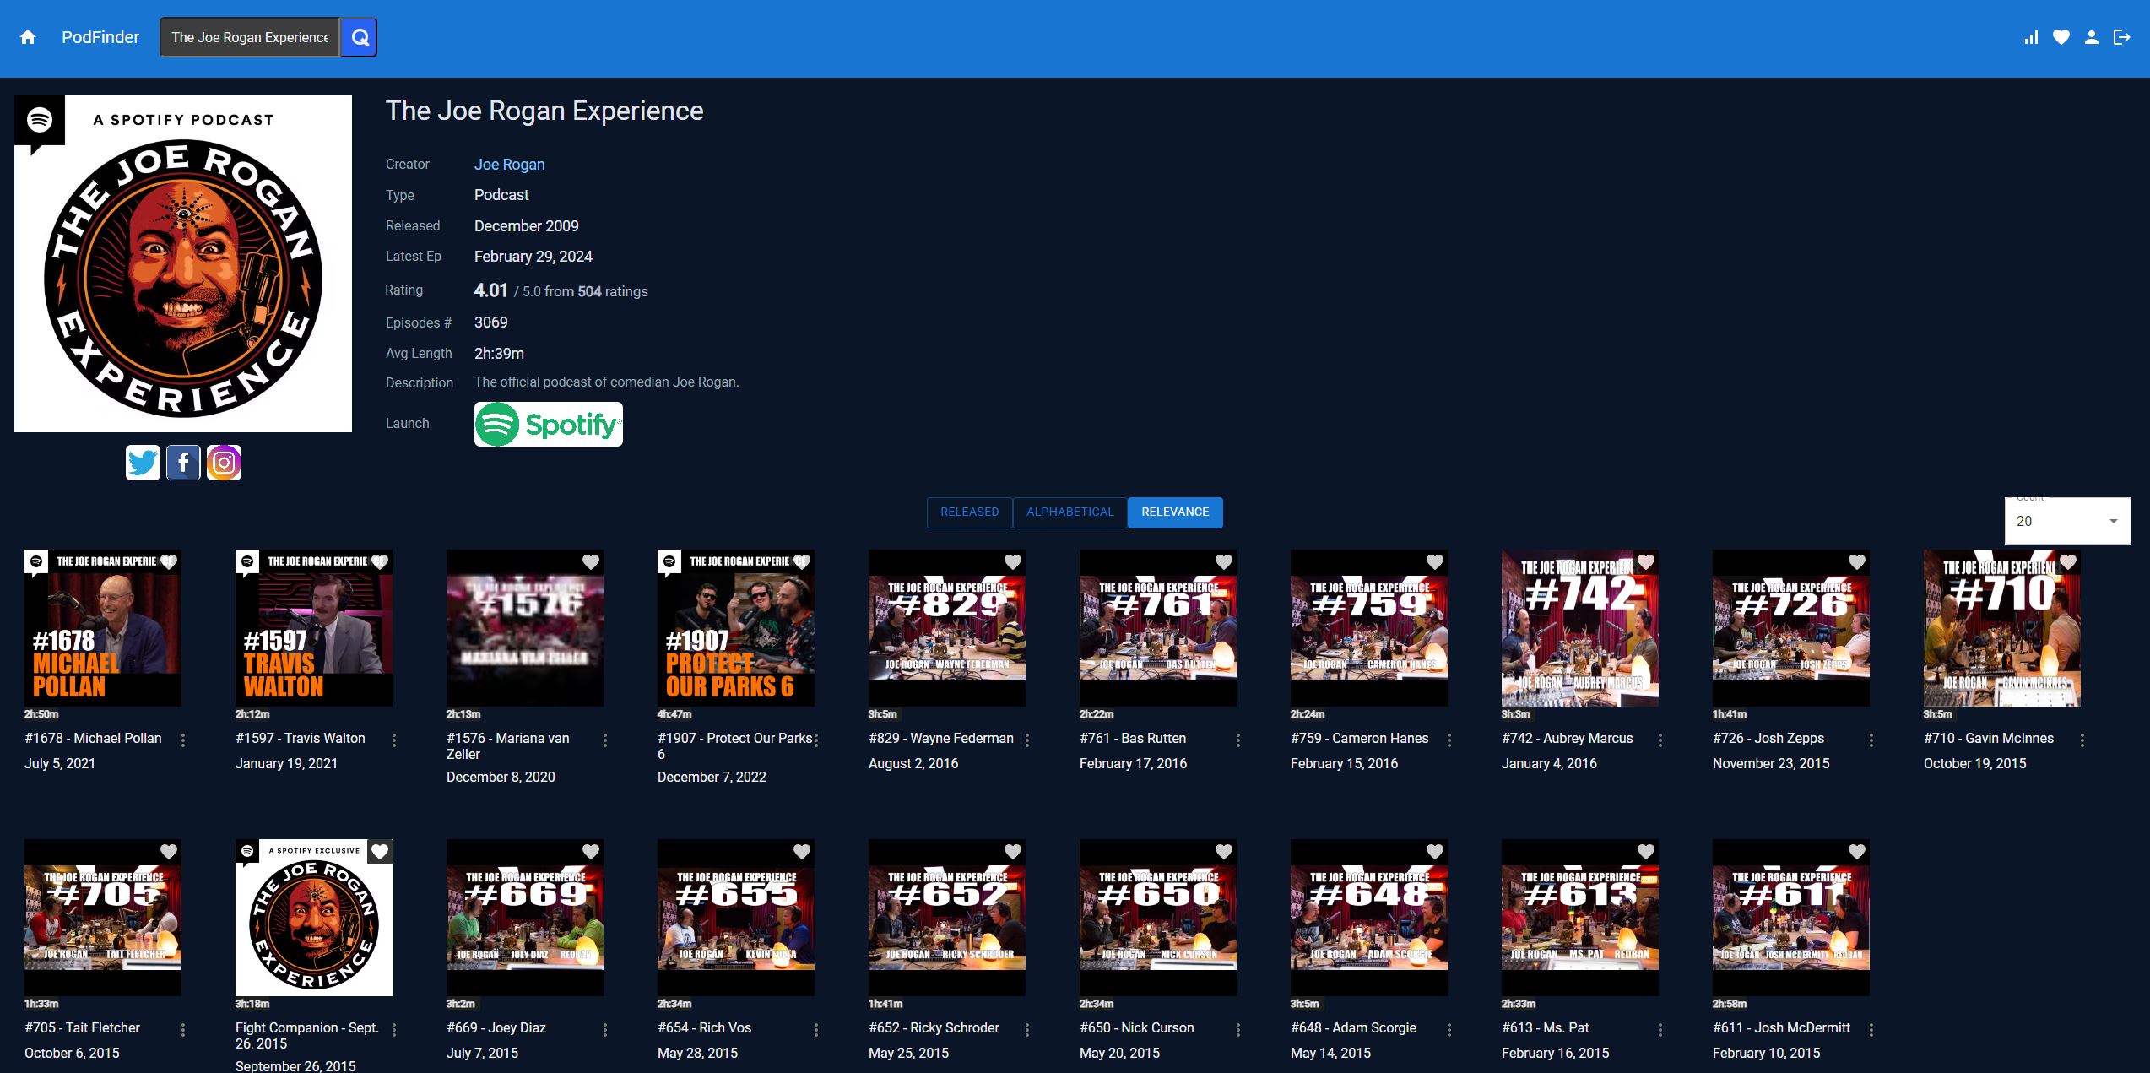Click the search magnifier button
This screenshot has width=2150, height=1073.
(360, 37)
